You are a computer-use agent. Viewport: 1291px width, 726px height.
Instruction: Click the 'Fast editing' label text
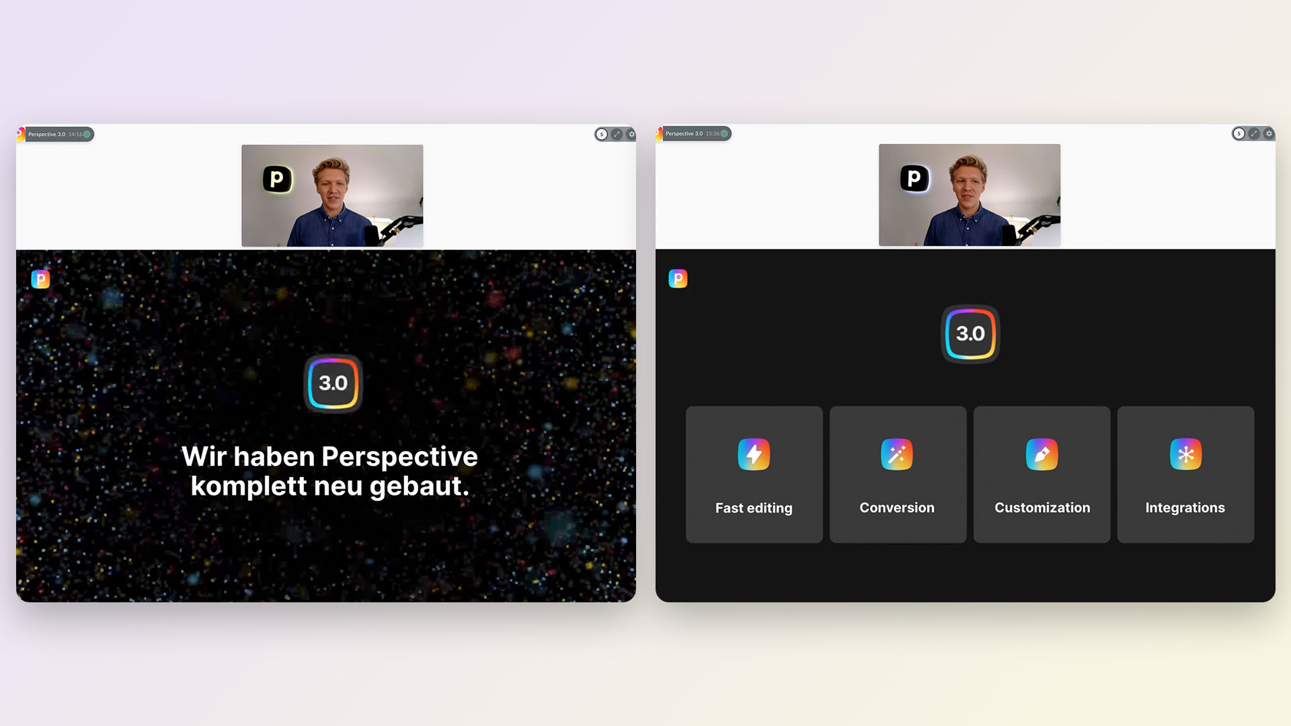(x=754, y=508)
